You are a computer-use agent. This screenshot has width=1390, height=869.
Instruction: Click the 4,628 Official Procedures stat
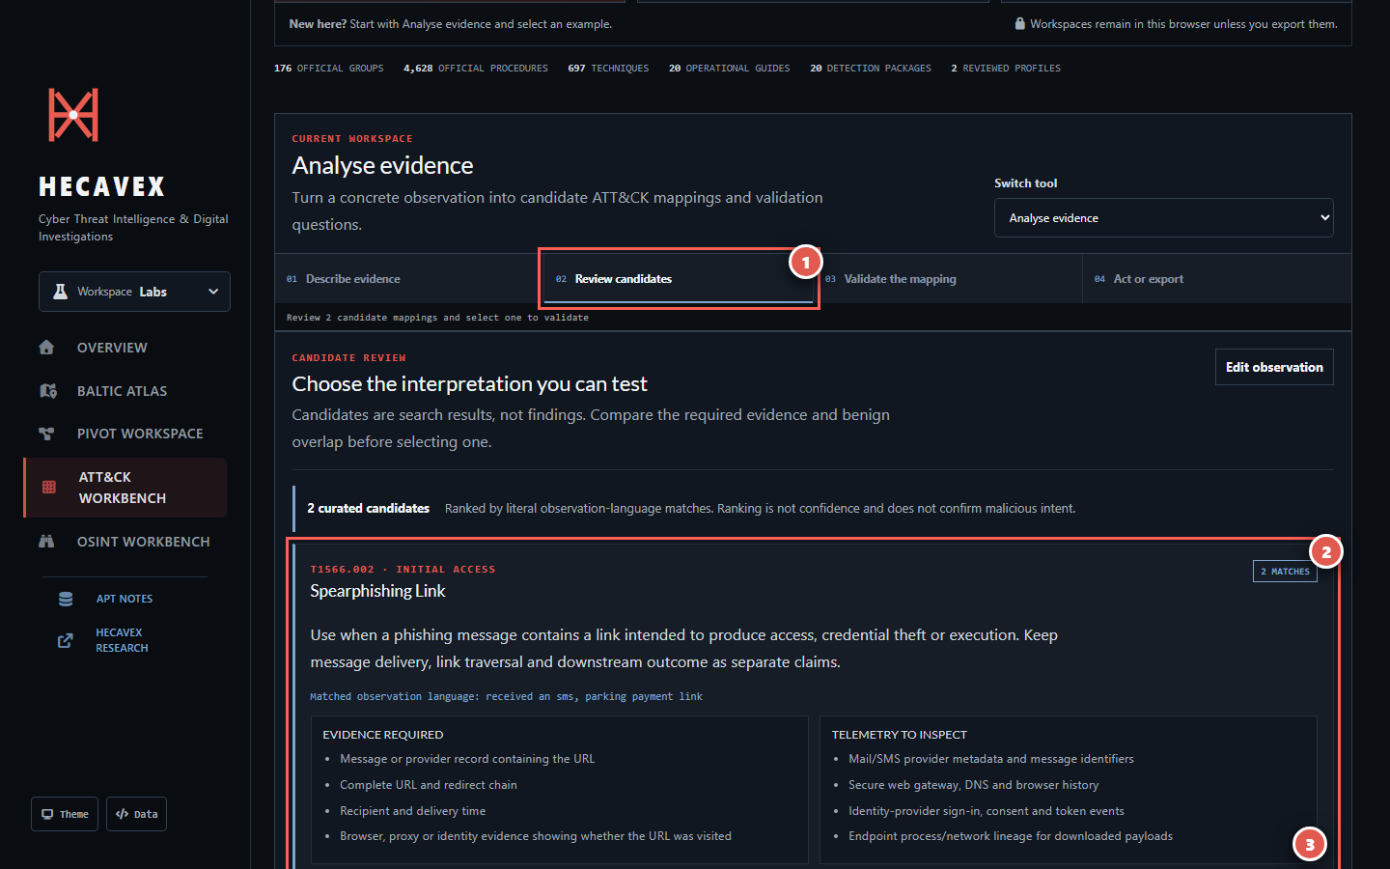(x=475, y=69)
